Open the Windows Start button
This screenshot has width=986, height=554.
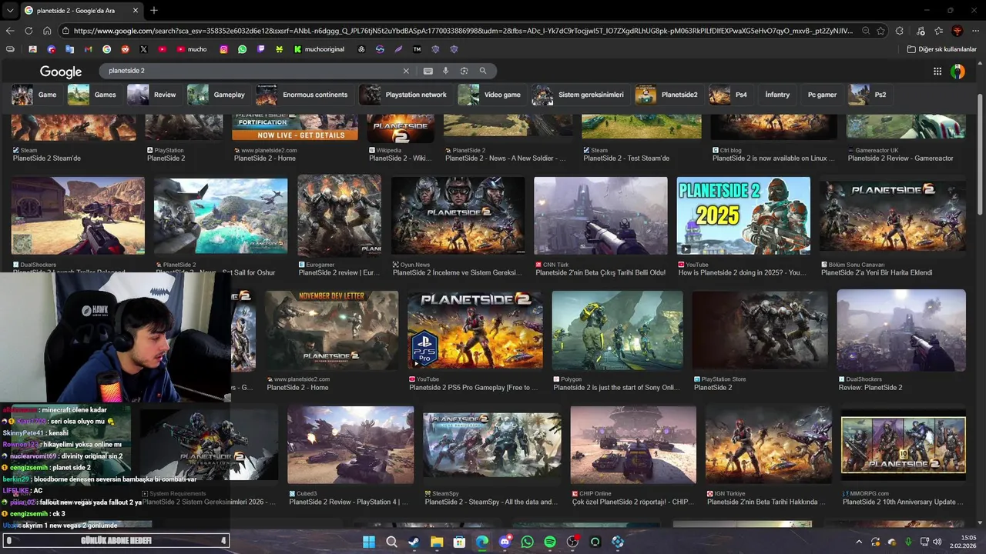click(369, 542)
